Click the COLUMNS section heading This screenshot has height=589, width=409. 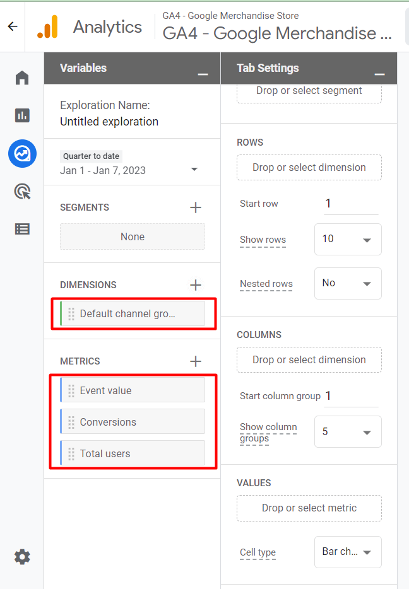coord(259,335)
